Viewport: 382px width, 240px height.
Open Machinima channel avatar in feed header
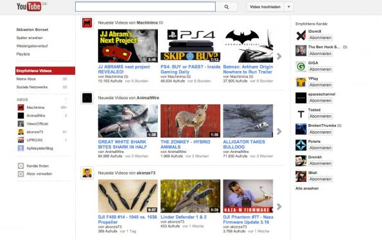tap(87, 23)
